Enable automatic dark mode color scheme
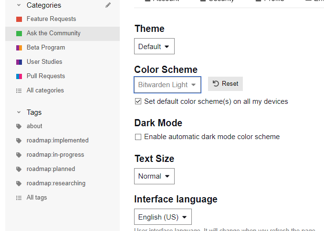 pyautogui.click(x=138, y=137)
